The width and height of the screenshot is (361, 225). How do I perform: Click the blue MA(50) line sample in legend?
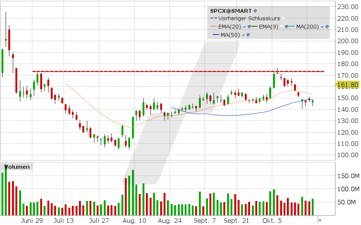tap(216, 34)
